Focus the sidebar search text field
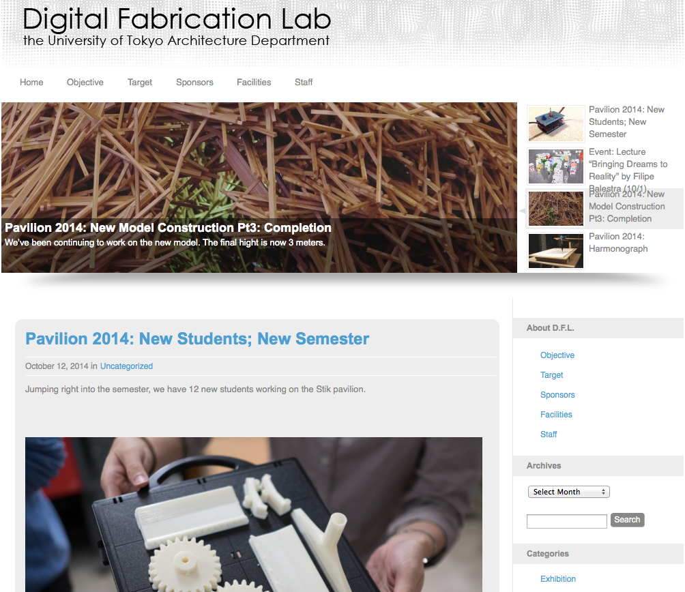Image resolution: width=685 pixels, height=592 pixels. coord(566,521)
